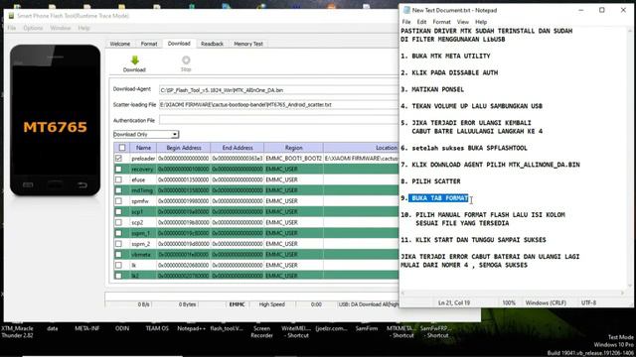Toggle the select-all checkbox in table header

tap(122, 148)
